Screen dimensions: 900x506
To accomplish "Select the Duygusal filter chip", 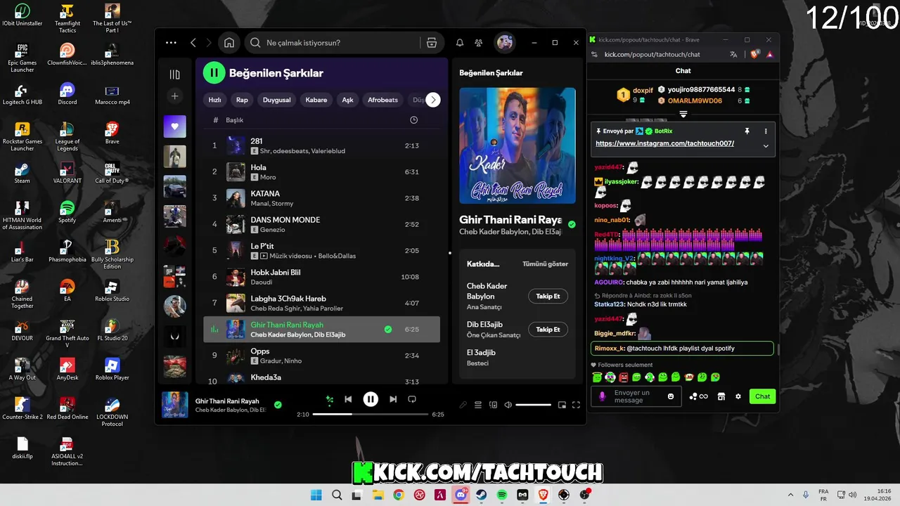I will [x=277, y=100].
